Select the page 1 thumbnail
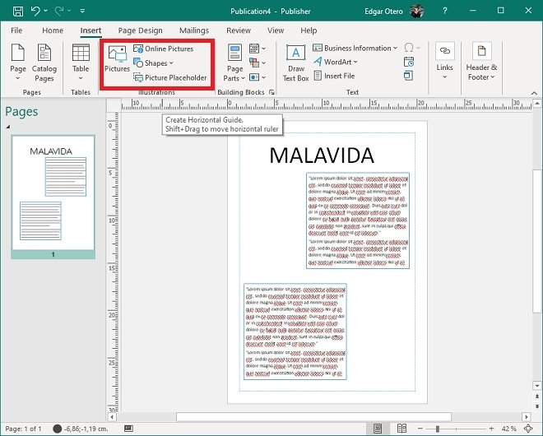Image resolution: width=543 pixels, height=436 pixels. point(53,197)
